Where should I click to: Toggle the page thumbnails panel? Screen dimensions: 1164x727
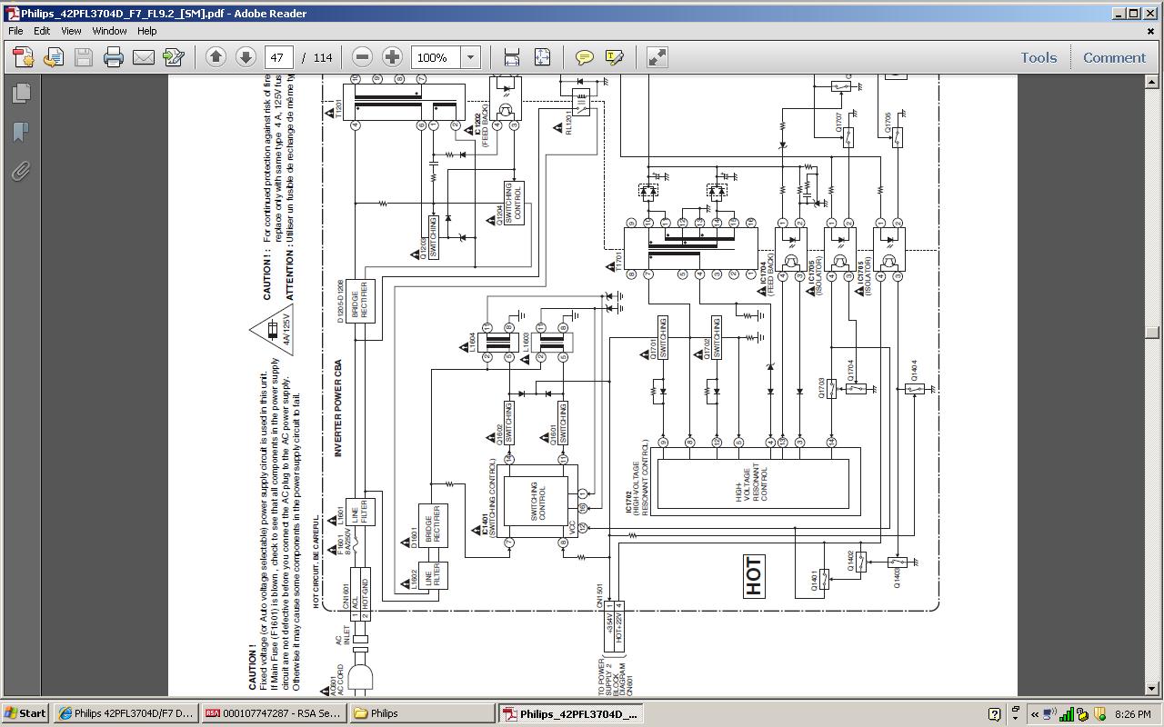pyautogui.click(x=21, y=93)
